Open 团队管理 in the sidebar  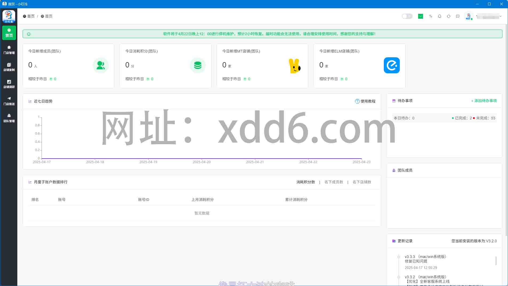point(9,118)
